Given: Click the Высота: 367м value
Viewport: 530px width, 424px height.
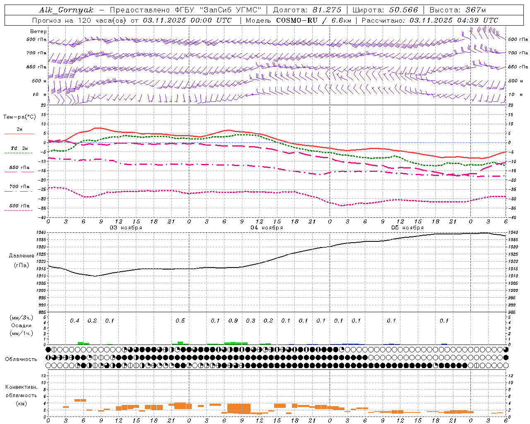Looking at the screenshot, I should [x=458, y=10].
